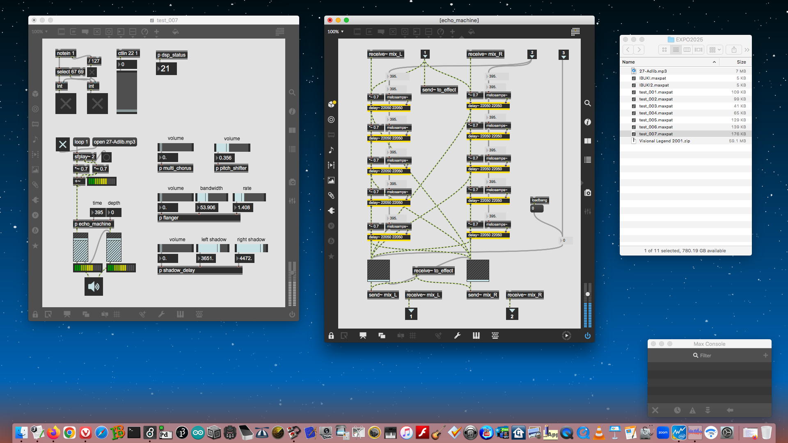Toggle the X box under left int object

coord(66,103)
